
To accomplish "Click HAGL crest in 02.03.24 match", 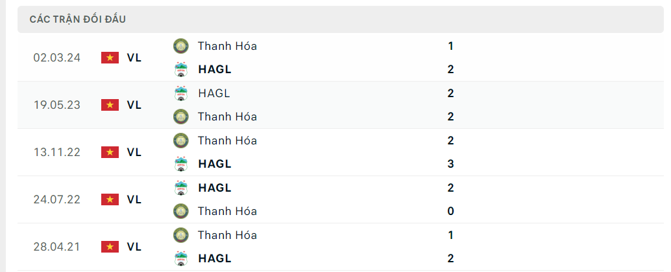I will pos(180,69).
